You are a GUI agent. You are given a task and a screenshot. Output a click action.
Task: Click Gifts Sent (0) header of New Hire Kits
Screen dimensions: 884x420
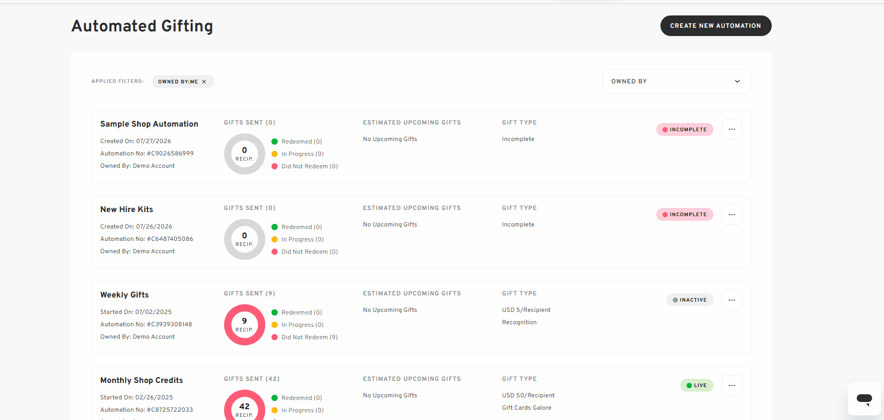(249, 208)
